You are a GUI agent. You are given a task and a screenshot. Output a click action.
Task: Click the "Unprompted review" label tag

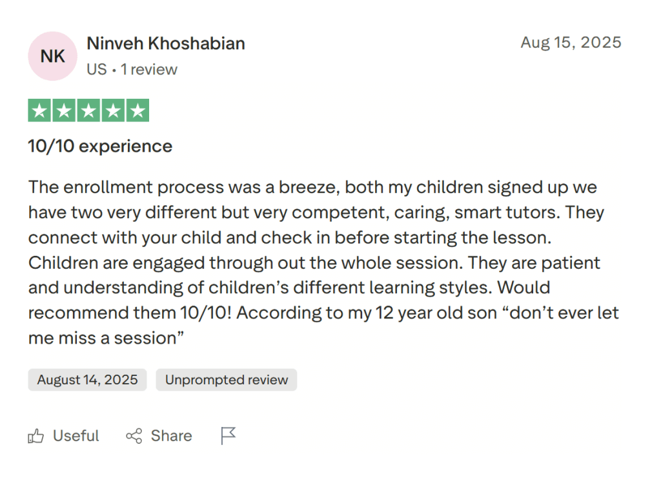pos(226,380)
